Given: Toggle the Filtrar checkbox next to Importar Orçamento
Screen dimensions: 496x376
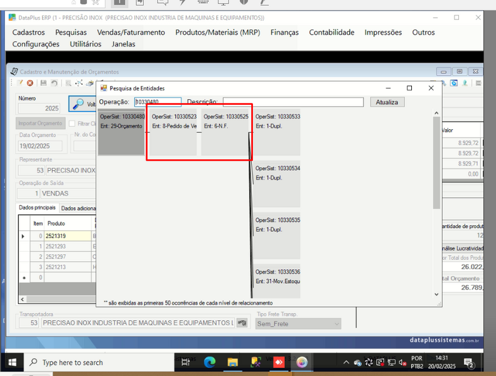Looking at the screenshot, I should [x=72, y=123].
